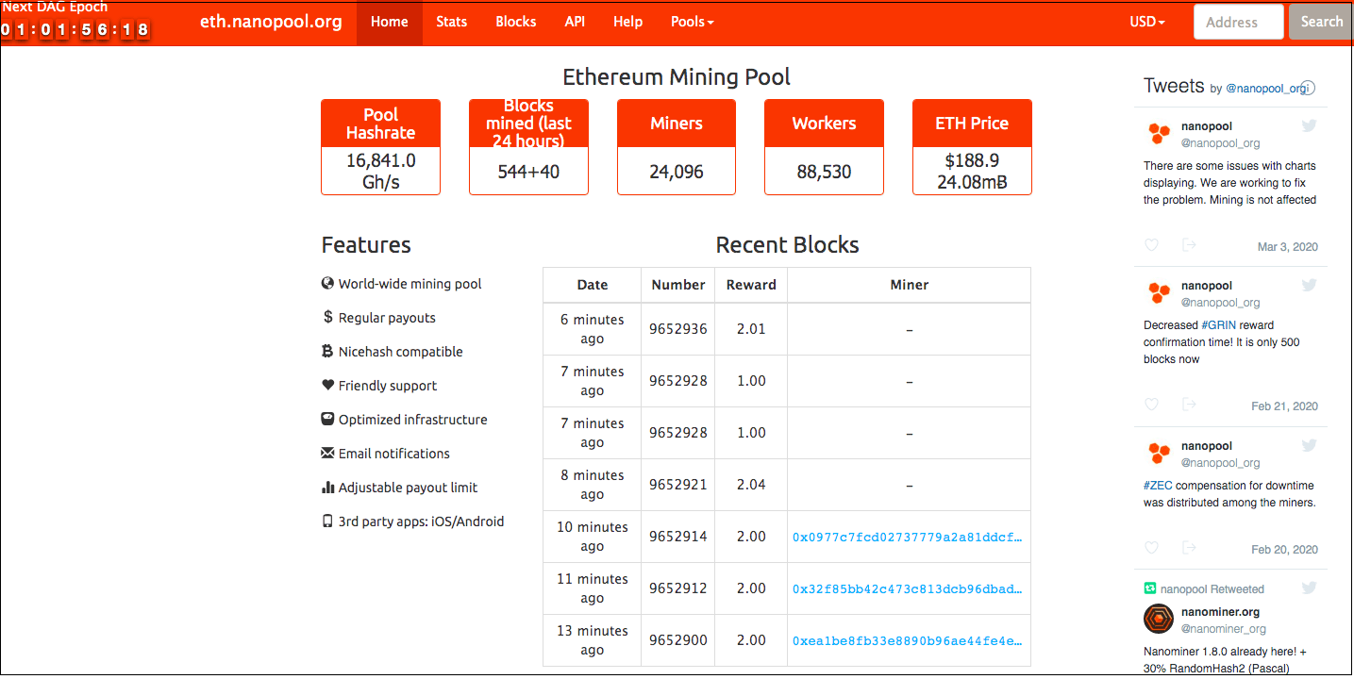This screenshot has width=1354, height=679.
Task: Share the Mar 3, 2020 tweet
Action: tap(1189, 245)
